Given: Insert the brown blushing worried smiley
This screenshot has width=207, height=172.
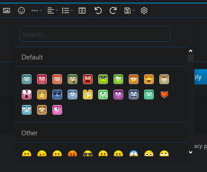Looking at the screenshot, I should (x=42, y=110).
